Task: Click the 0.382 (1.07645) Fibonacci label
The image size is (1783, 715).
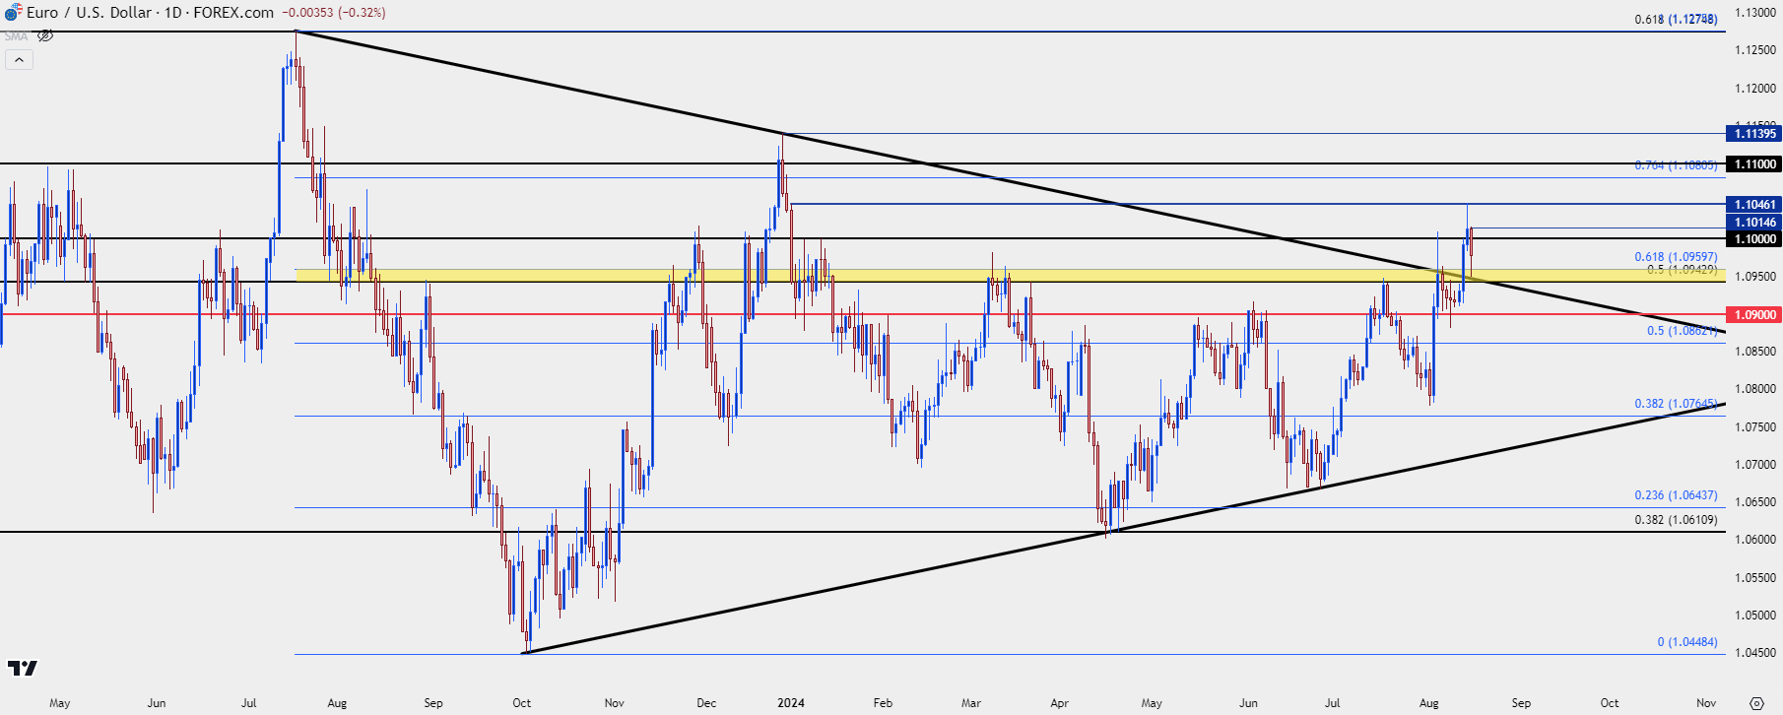Action: pyautogui.click(x=1676, y=404)
